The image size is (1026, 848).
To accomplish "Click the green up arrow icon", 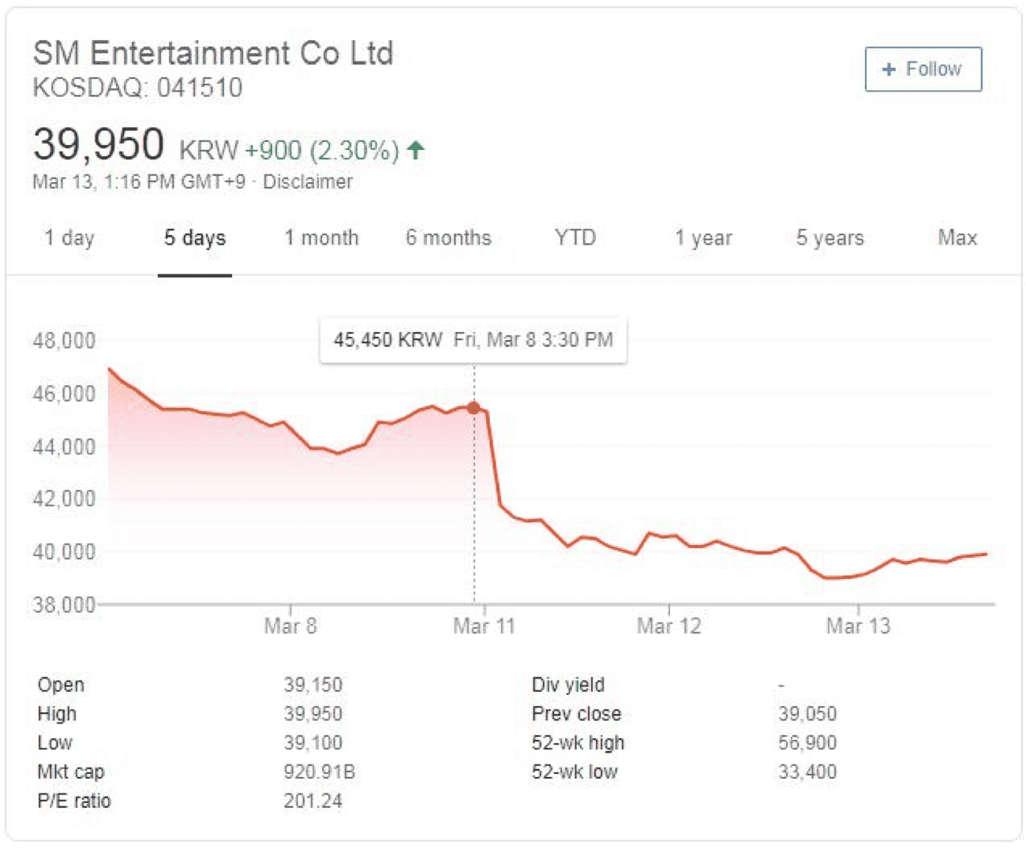I will click(x=416, y=149).
